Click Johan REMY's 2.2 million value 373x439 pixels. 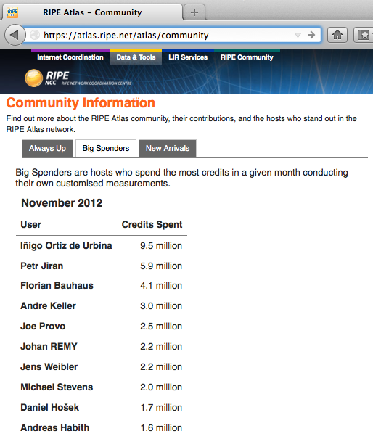pos(161,346)
